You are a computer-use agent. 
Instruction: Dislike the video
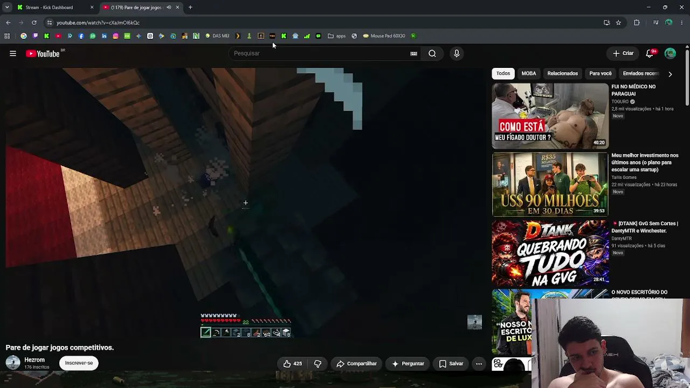point(318,364)
